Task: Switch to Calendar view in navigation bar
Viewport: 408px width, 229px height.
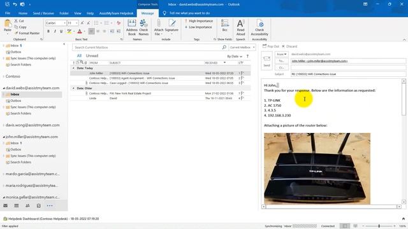Action: click(17, 205)
